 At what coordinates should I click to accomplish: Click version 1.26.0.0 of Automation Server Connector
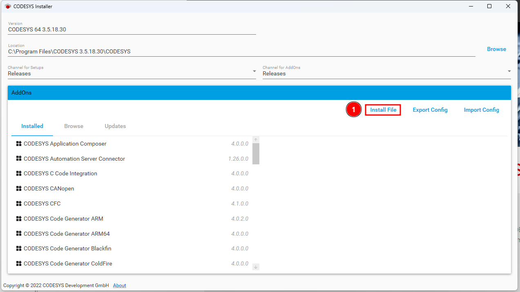[x=238, y=159]
